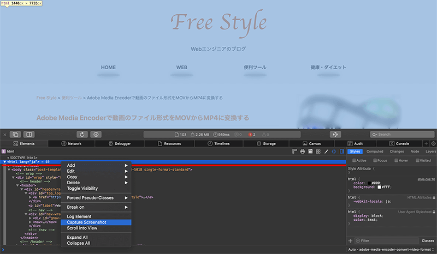Start element selection crosshair icon

pos(335,135)
